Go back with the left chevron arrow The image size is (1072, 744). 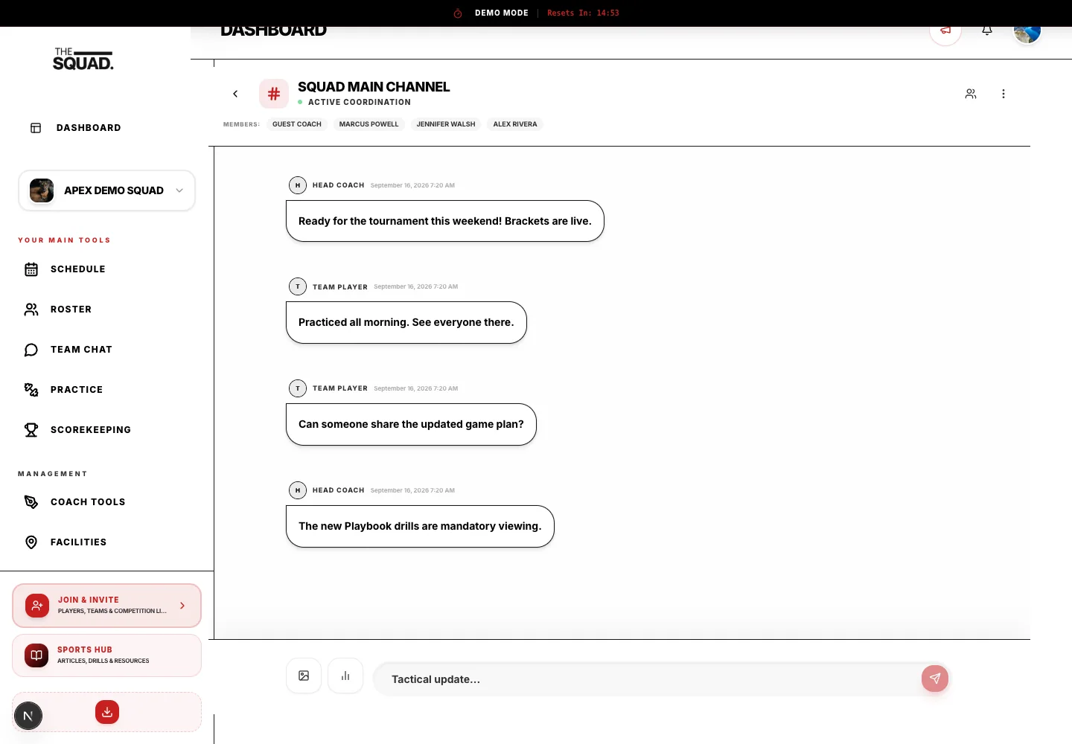(235, 94)
